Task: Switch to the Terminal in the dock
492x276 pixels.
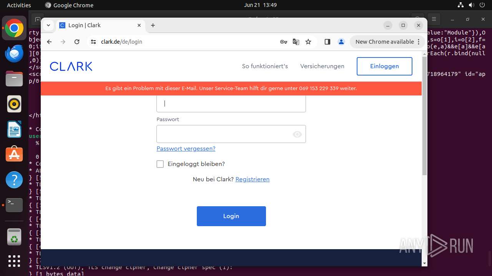Action: click(x=14, y=205)
